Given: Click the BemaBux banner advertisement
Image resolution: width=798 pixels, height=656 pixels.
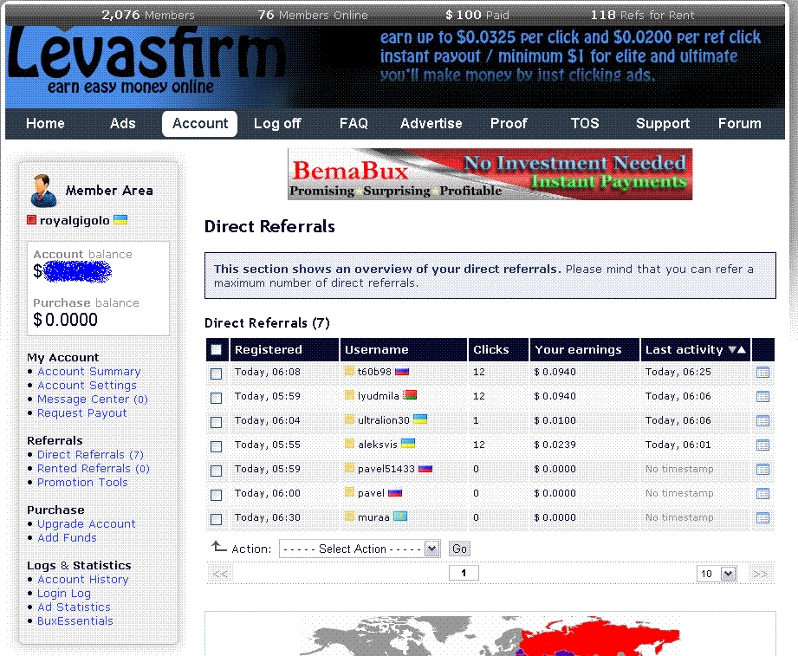Looking at the screenshot, I should pyautogui.click(x=490, y=174).
